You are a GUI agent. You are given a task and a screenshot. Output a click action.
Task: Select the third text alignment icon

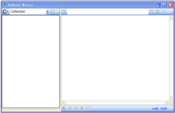coord(82,108)
